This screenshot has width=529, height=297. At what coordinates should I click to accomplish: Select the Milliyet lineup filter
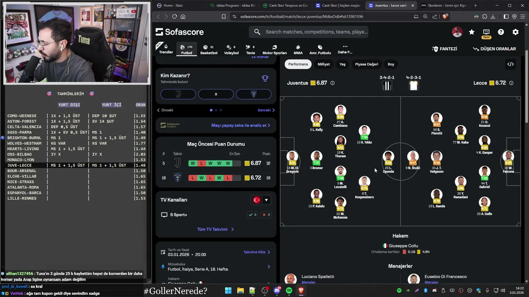pyautogui.click(x=324, y=64)
